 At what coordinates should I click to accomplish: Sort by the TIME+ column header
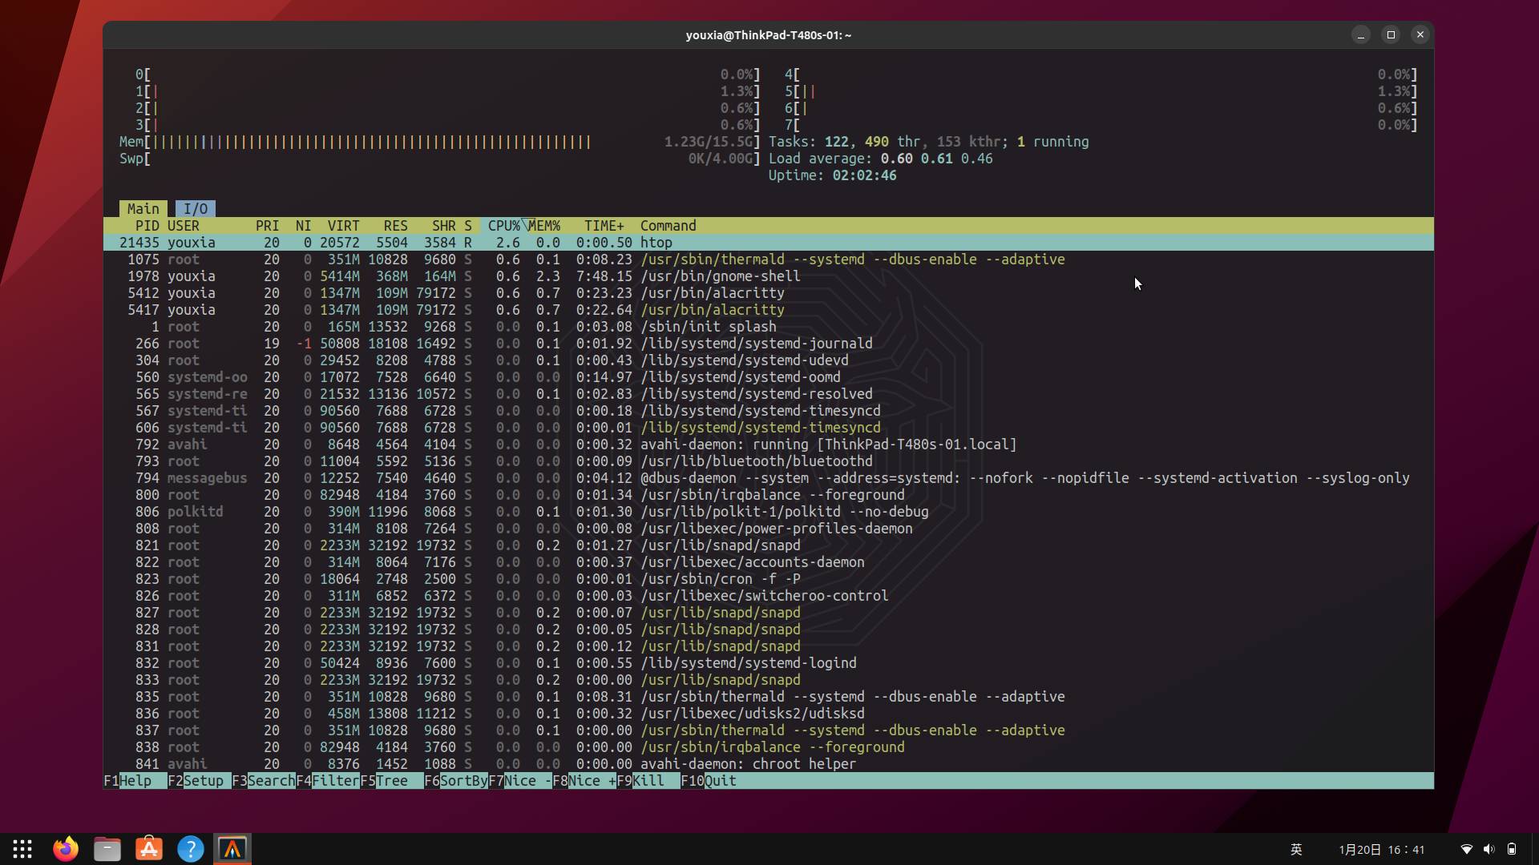pos(604,226)
